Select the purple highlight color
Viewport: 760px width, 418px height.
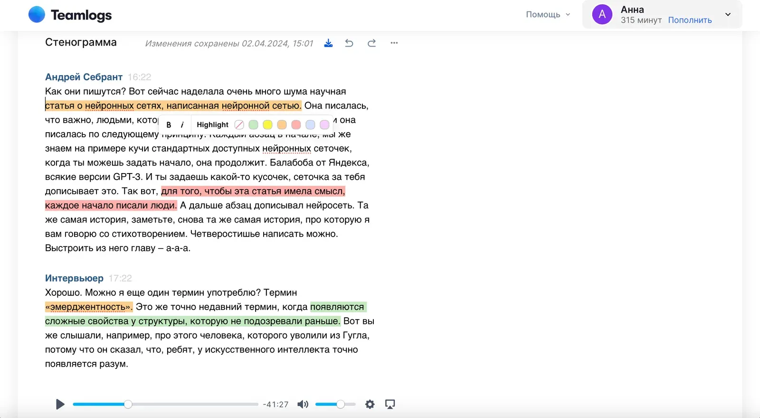tap(324, 125)
